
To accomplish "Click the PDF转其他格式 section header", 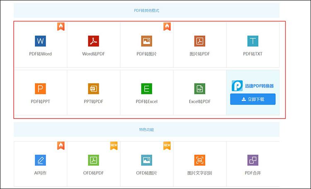I will [x=146, y=10].
